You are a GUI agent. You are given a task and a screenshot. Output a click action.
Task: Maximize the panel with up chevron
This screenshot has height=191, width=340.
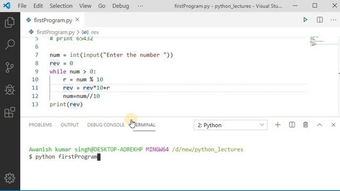tap(320, 125)
